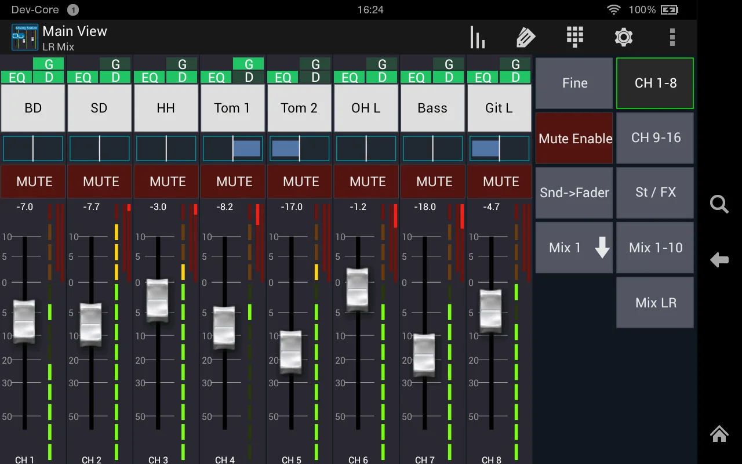This screenshot has width=742, height=464.
Task: Open the grid layout icon
Action: (574, 38)
